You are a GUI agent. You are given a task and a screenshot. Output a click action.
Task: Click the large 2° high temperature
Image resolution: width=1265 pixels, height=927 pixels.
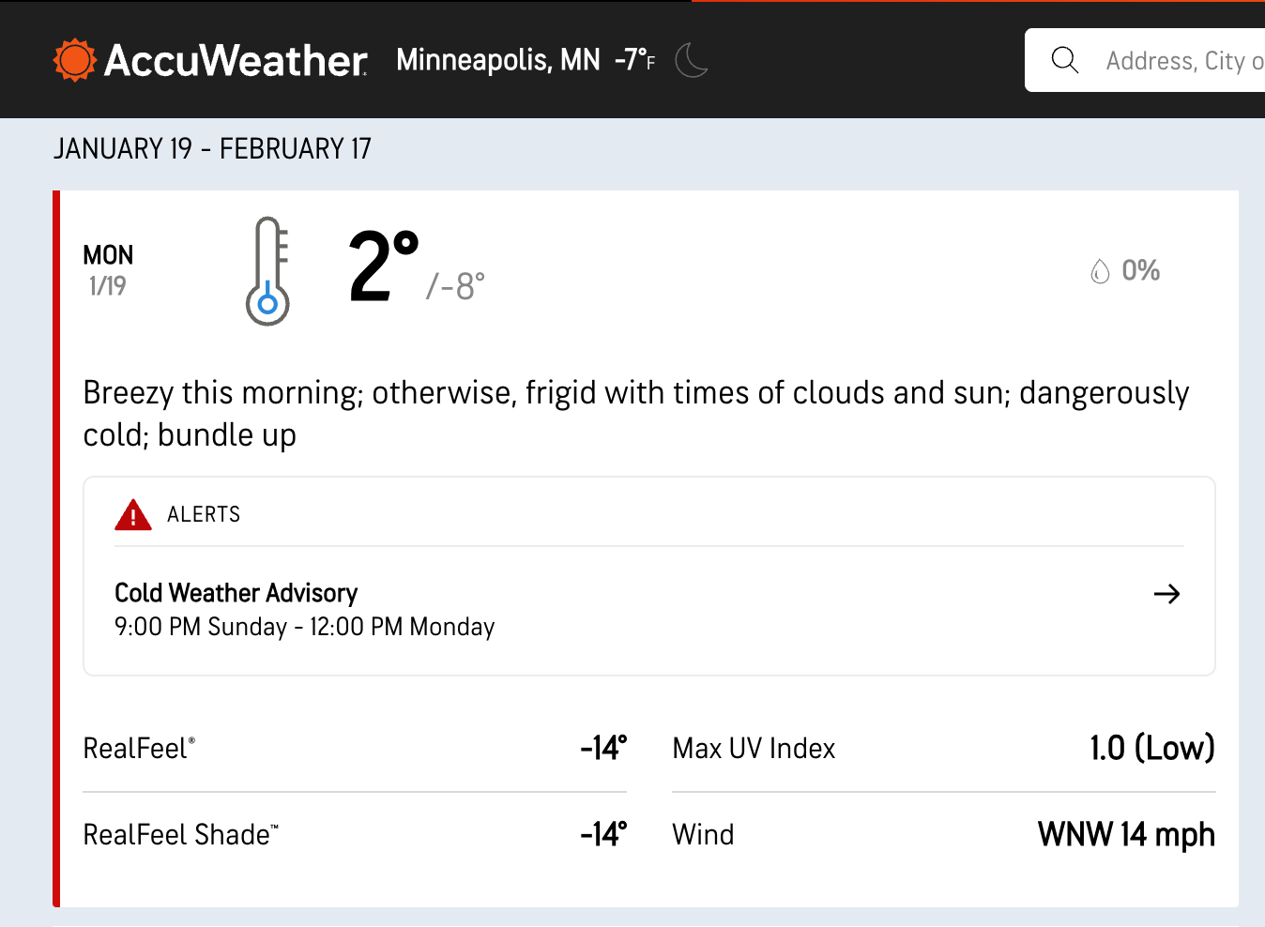pos(383,267)
